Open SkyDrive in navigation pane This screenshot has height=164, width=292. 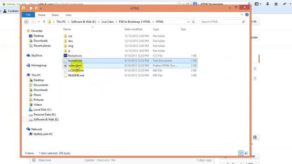coord(36,56)
